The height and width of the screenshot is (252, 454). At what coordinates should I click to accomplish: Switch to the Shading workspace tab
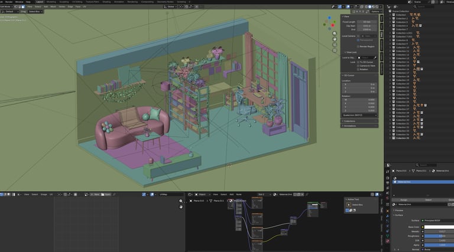pyautogui.click(x=106, y=2)
